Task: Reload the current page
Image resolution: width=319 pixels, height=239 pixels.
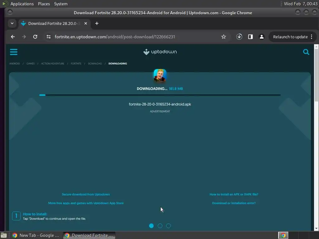Action: pyautogui.click(x=35, y=37)
